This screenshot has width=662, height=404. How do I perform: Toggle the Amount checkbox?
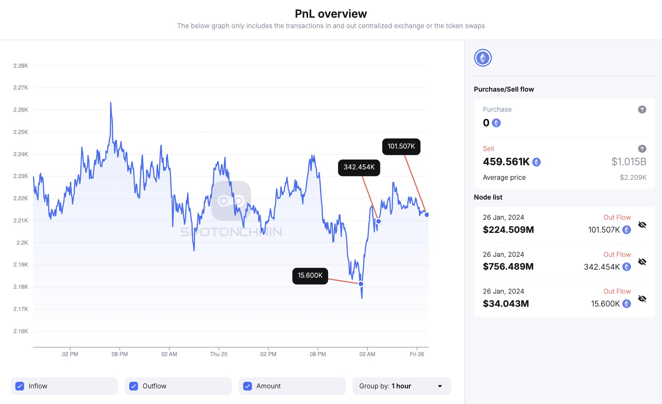[248, 386]
